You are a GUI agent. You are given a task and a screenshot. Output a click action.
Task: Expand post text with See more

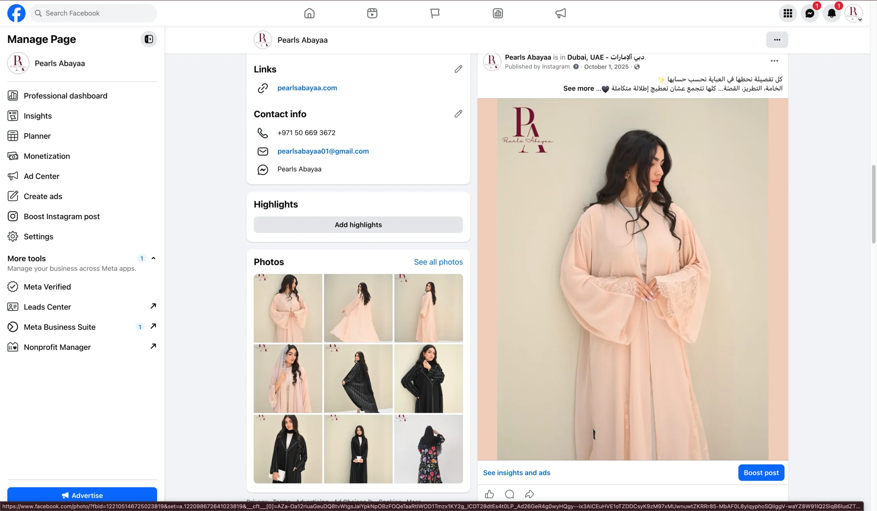(x=578, y=88)
